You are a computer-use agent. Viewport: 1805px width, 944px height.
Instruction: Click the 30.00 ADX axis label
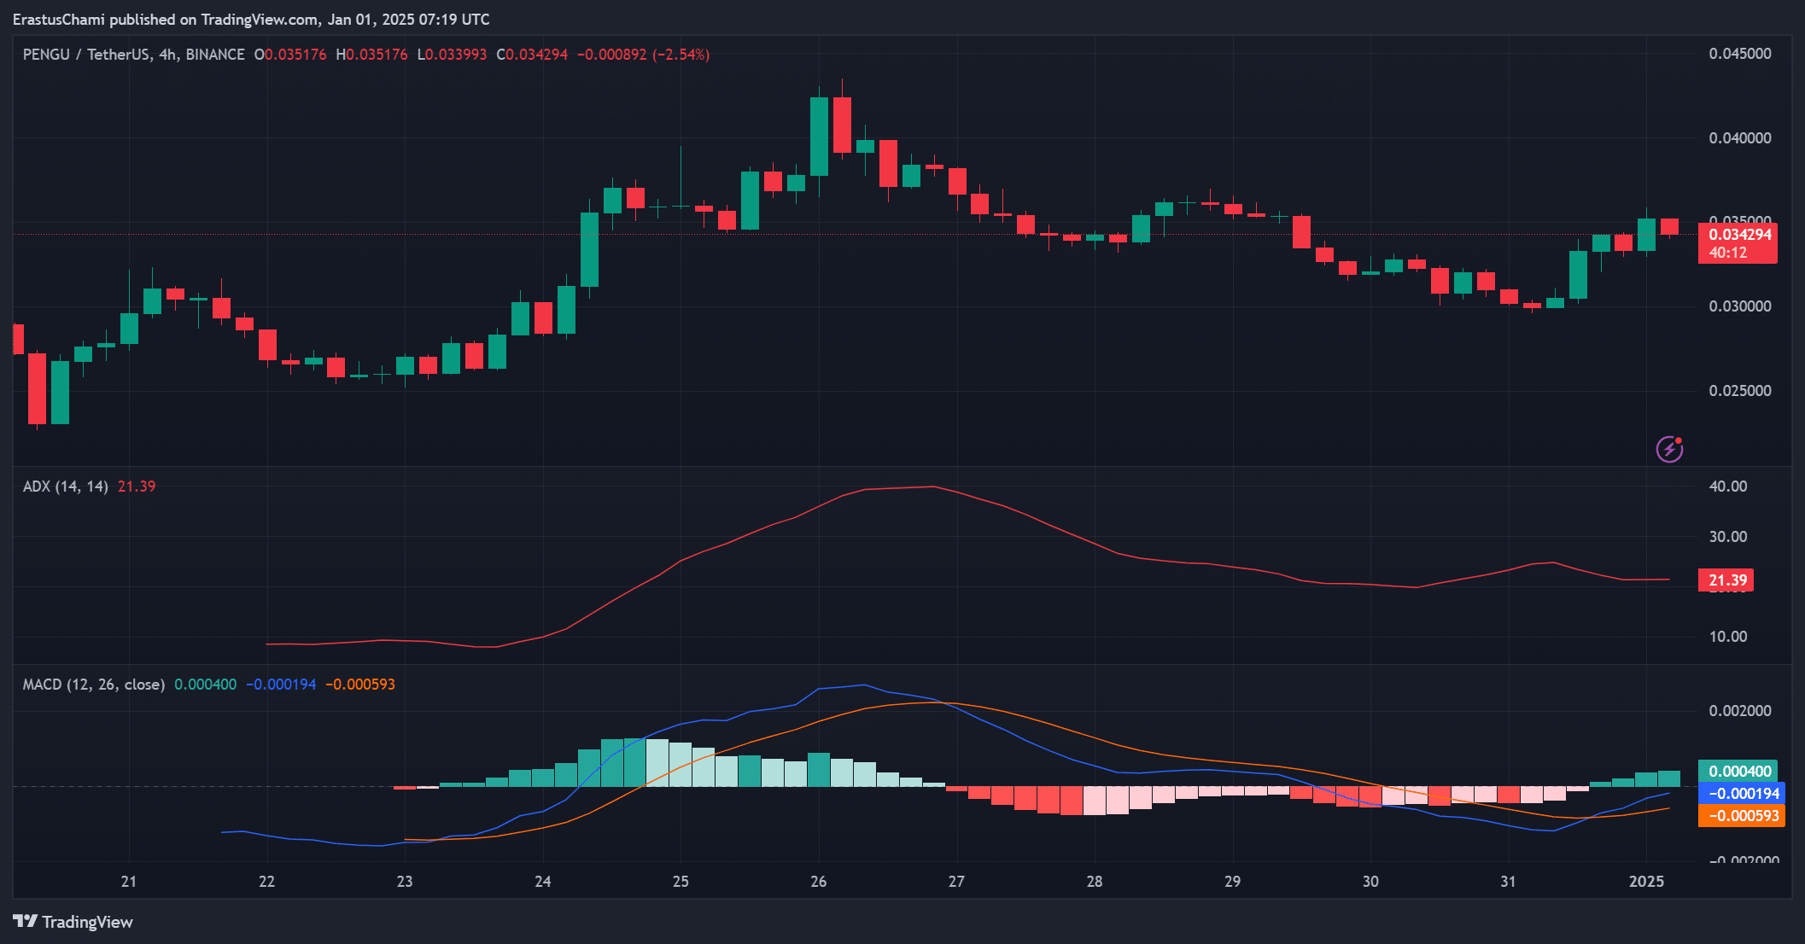click(1727, 537)
